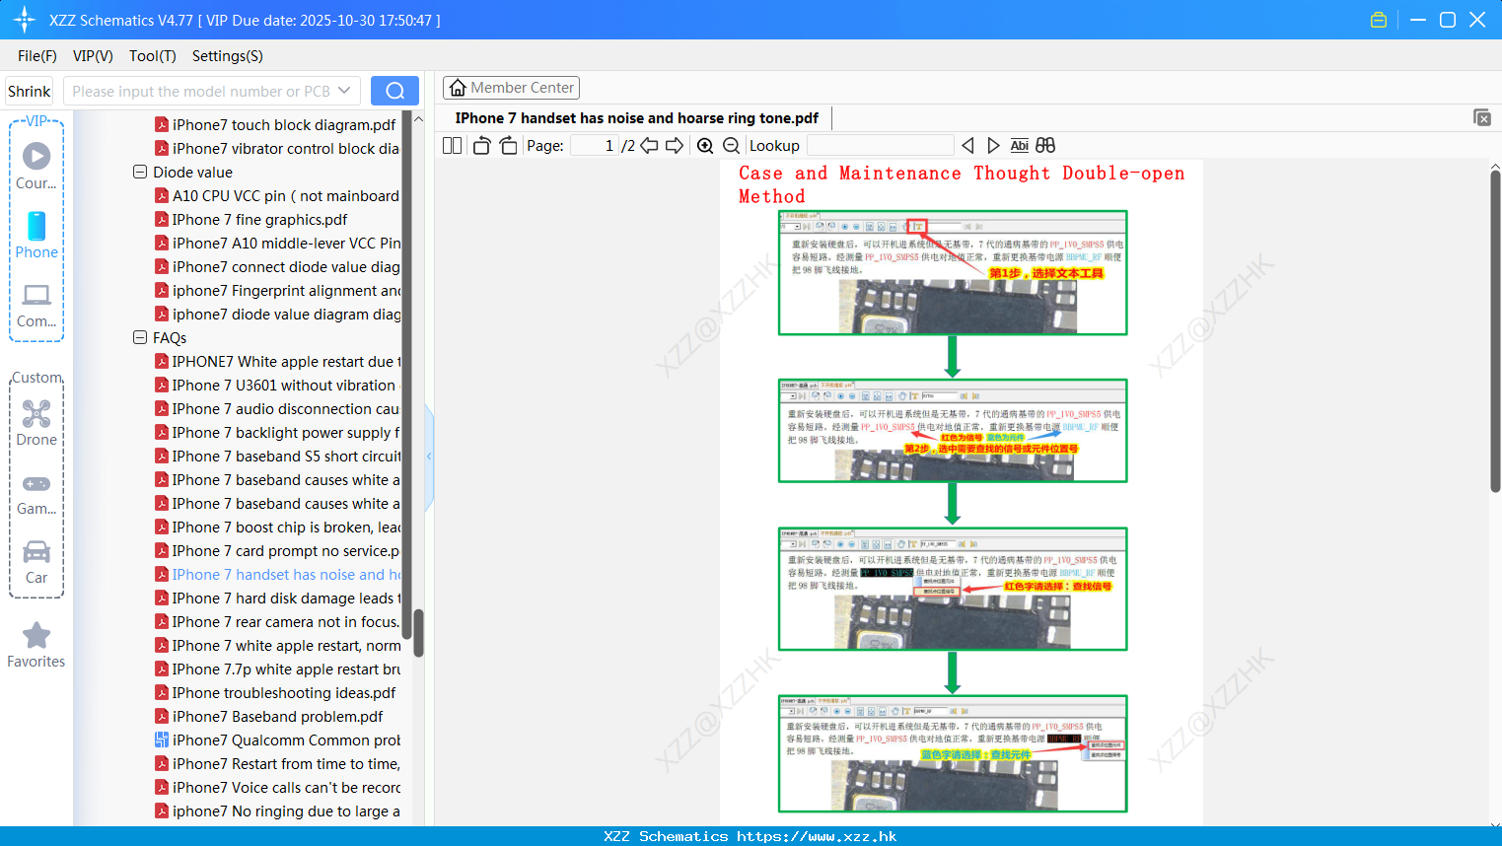Open the VIP(V) menu
Viewport: 1502px width, 846px height.
coord(93,56)
